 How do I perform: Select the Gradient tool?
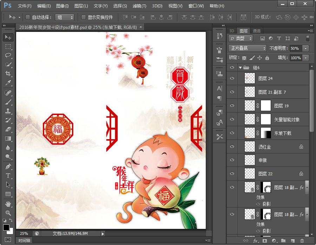[8, 138]
